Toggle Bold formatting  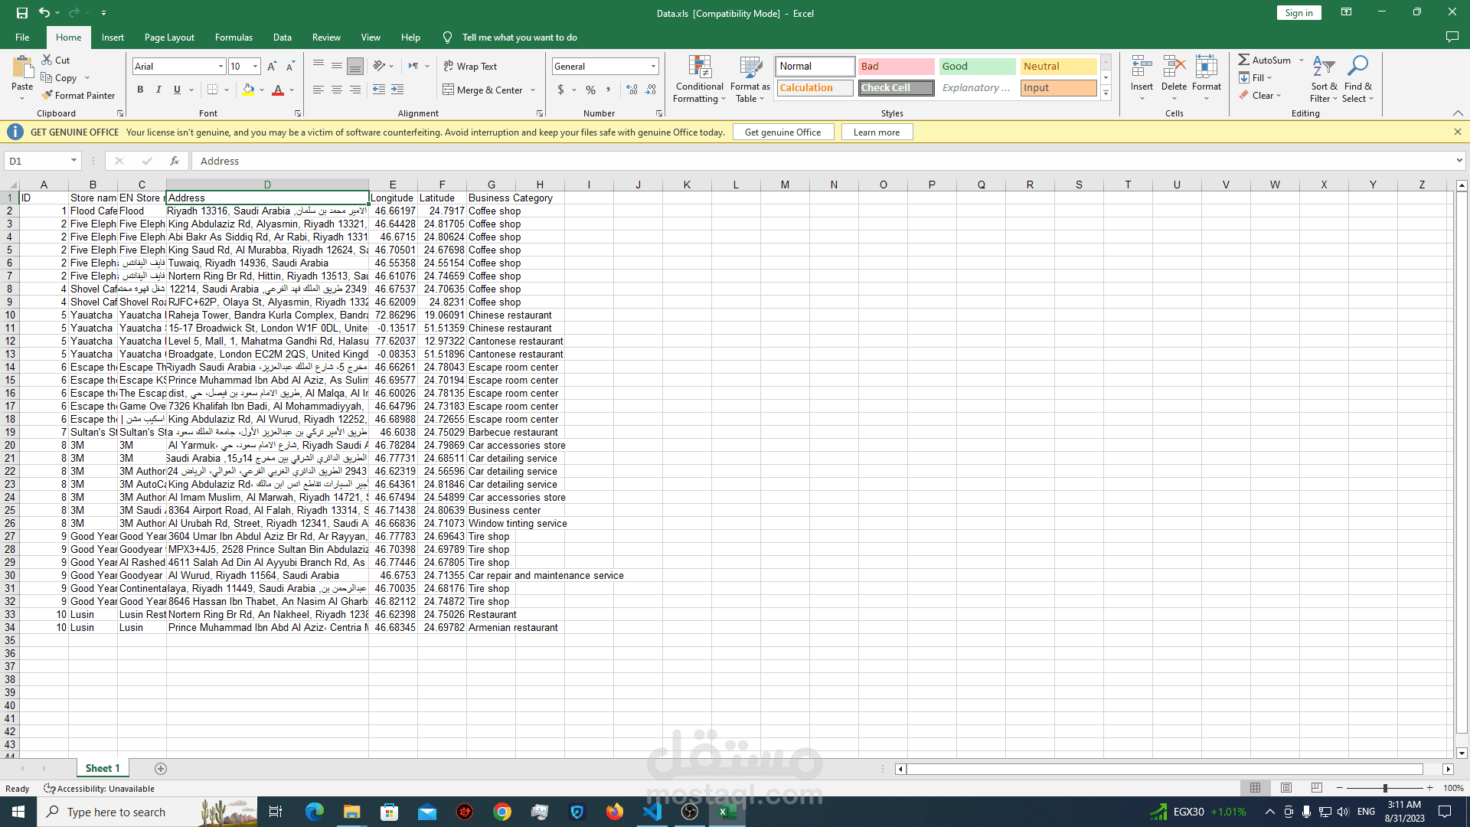pyautogui.click(x=140, y=90)
